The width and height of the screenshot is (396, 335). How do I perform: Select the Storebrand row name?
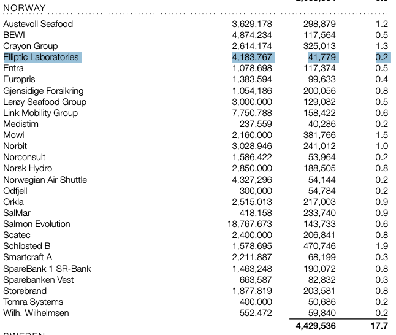pyautogui.click(x=25, y=291)
